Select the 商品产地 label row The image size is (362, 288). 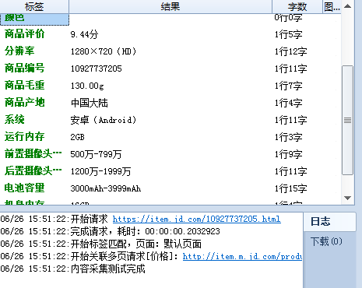click(x=25, y=103)
